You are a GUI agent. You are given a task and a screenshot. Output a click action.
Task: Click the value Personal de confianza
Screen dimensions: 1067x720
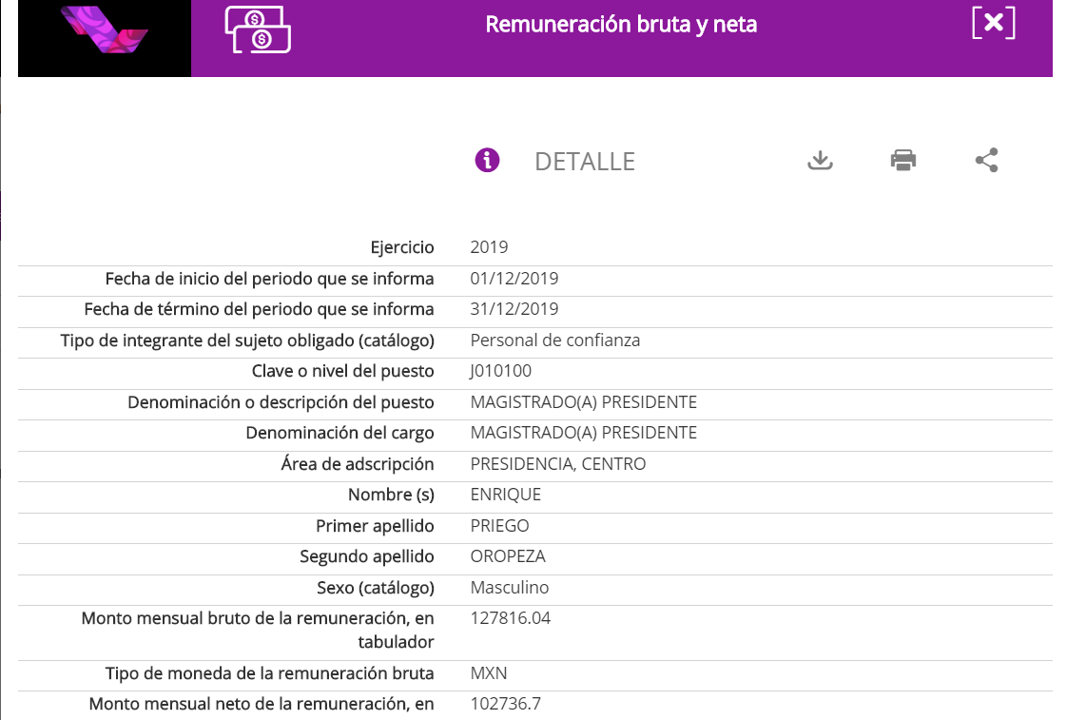(554, 341)
